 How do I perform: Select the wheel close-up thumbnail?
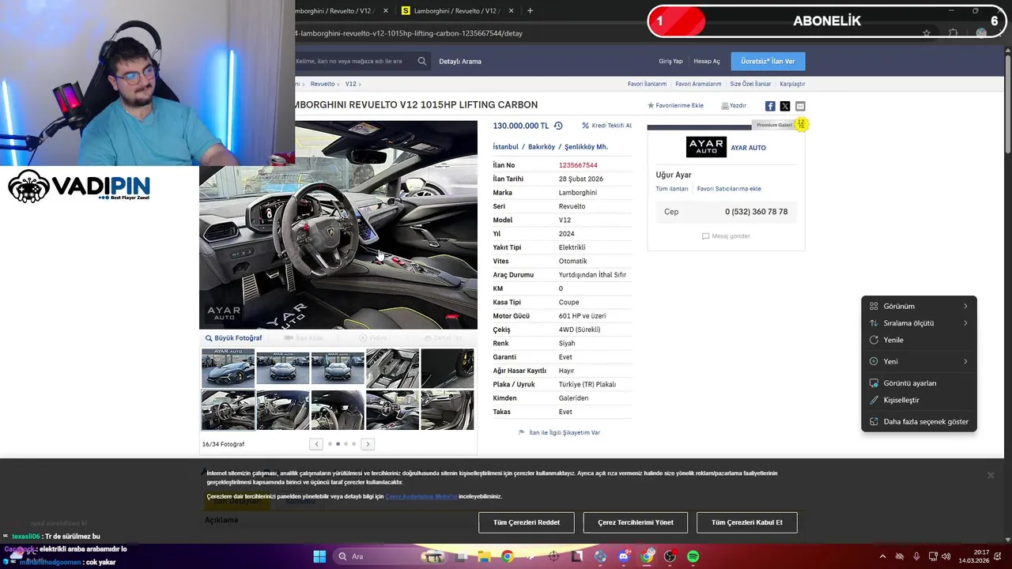(x=447, y=367)
